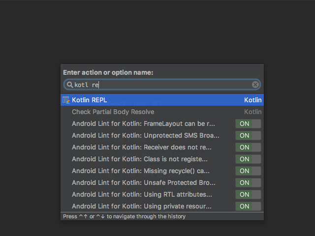The height and width of the screenshot is (236, 315).
Task: Click the Kotlin group label on REPL row
Action: click(x=253, y=100)
